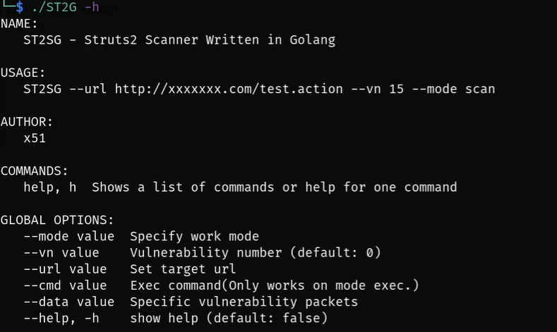Click the --url value option
557x332 pixels.
pos(65,269)
